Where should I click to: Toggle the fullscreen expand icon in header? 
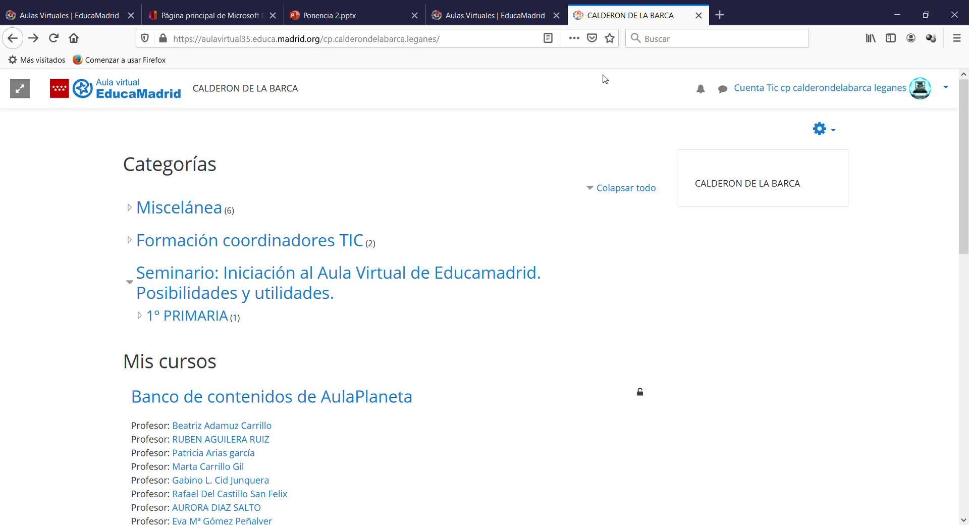tap(20, 89)
